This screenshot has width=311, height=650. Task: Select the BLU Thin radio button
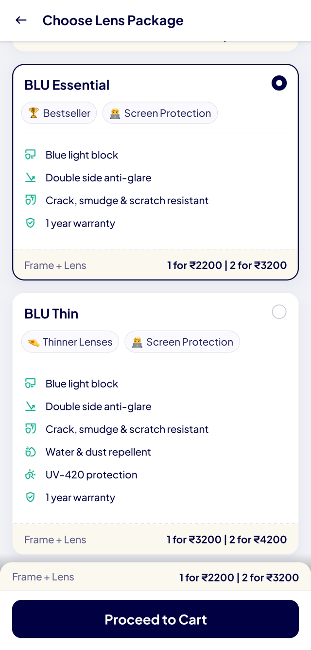(279, 312)
